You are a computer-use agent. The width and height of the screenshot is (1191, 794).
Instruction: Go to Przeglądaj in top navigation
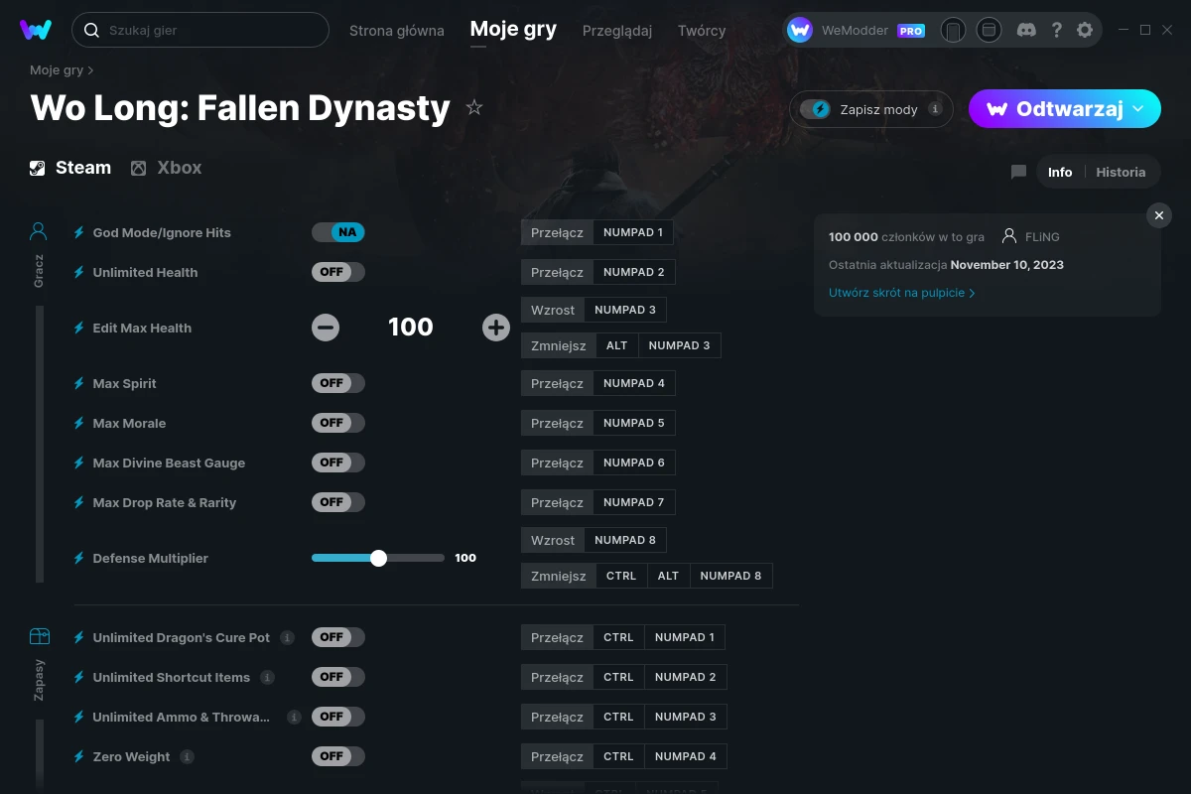pyautogui.click(x=617, y=30)
